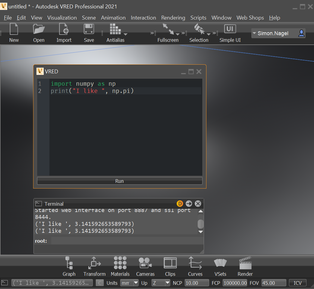The height and width of the screenshot is (289, 314).
Task: Open the Rendering menu
Action: (173, 18)
